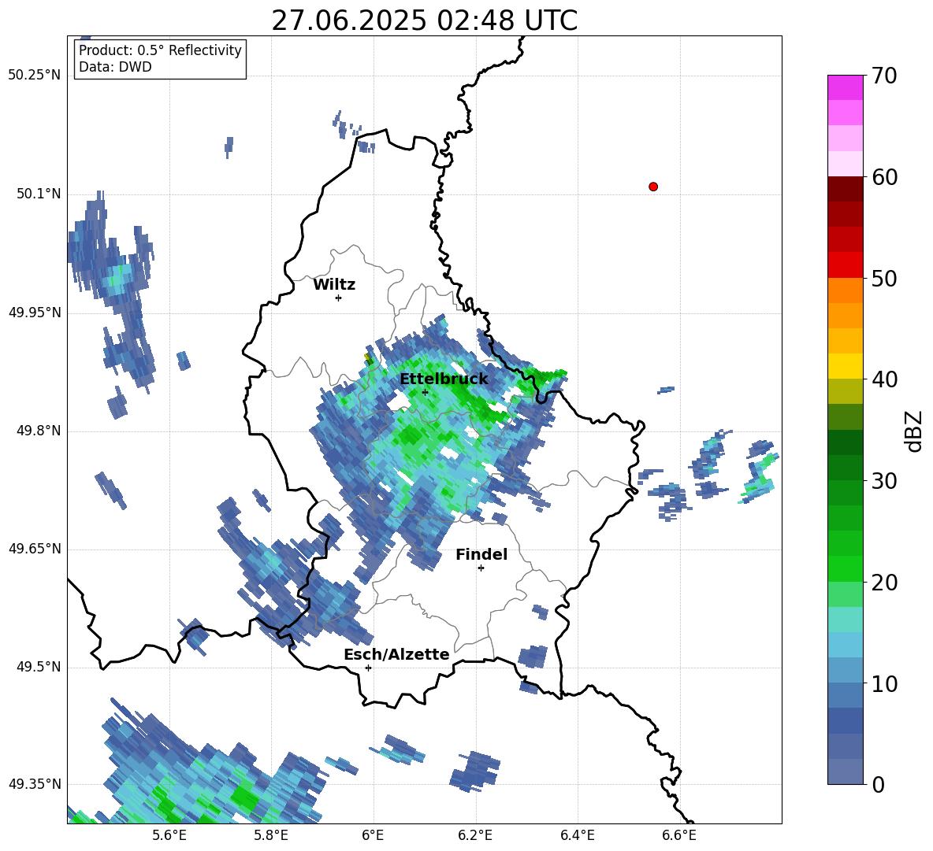This screenshot has width=933, height=851.
Task: Click the 49.35°N latitude label
Action: pyautogui.click(x=34, y=784)
